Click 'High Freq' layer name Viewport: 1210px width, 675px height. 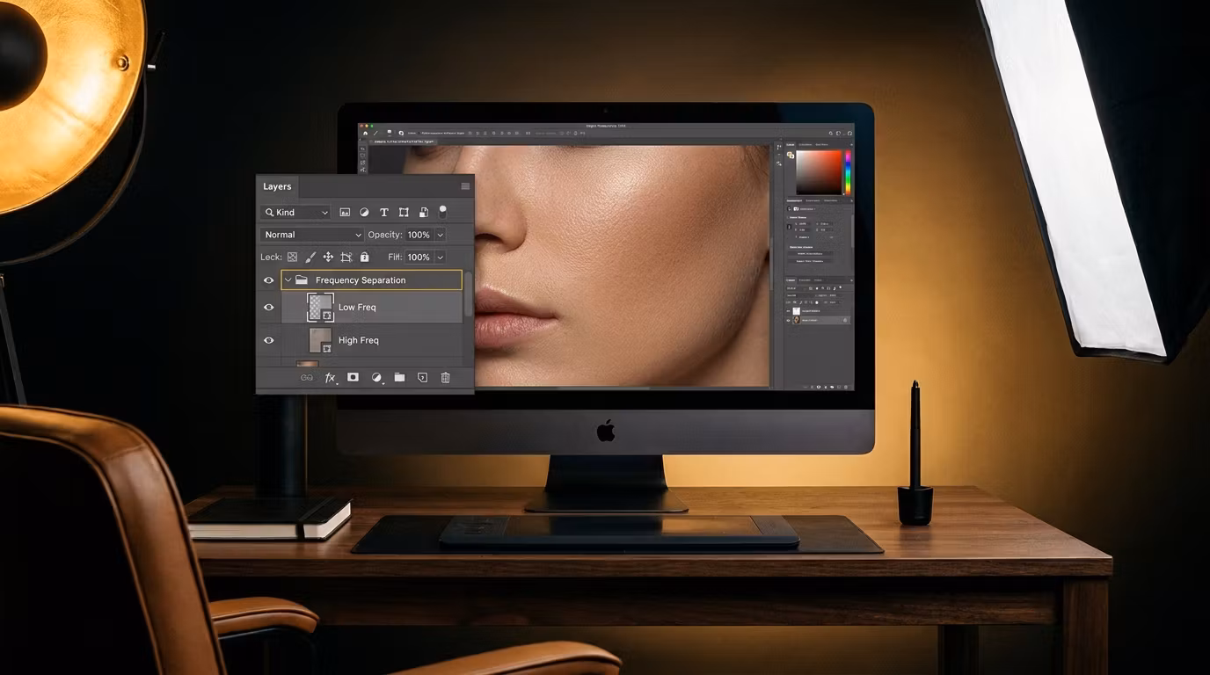tap(359, 340)
